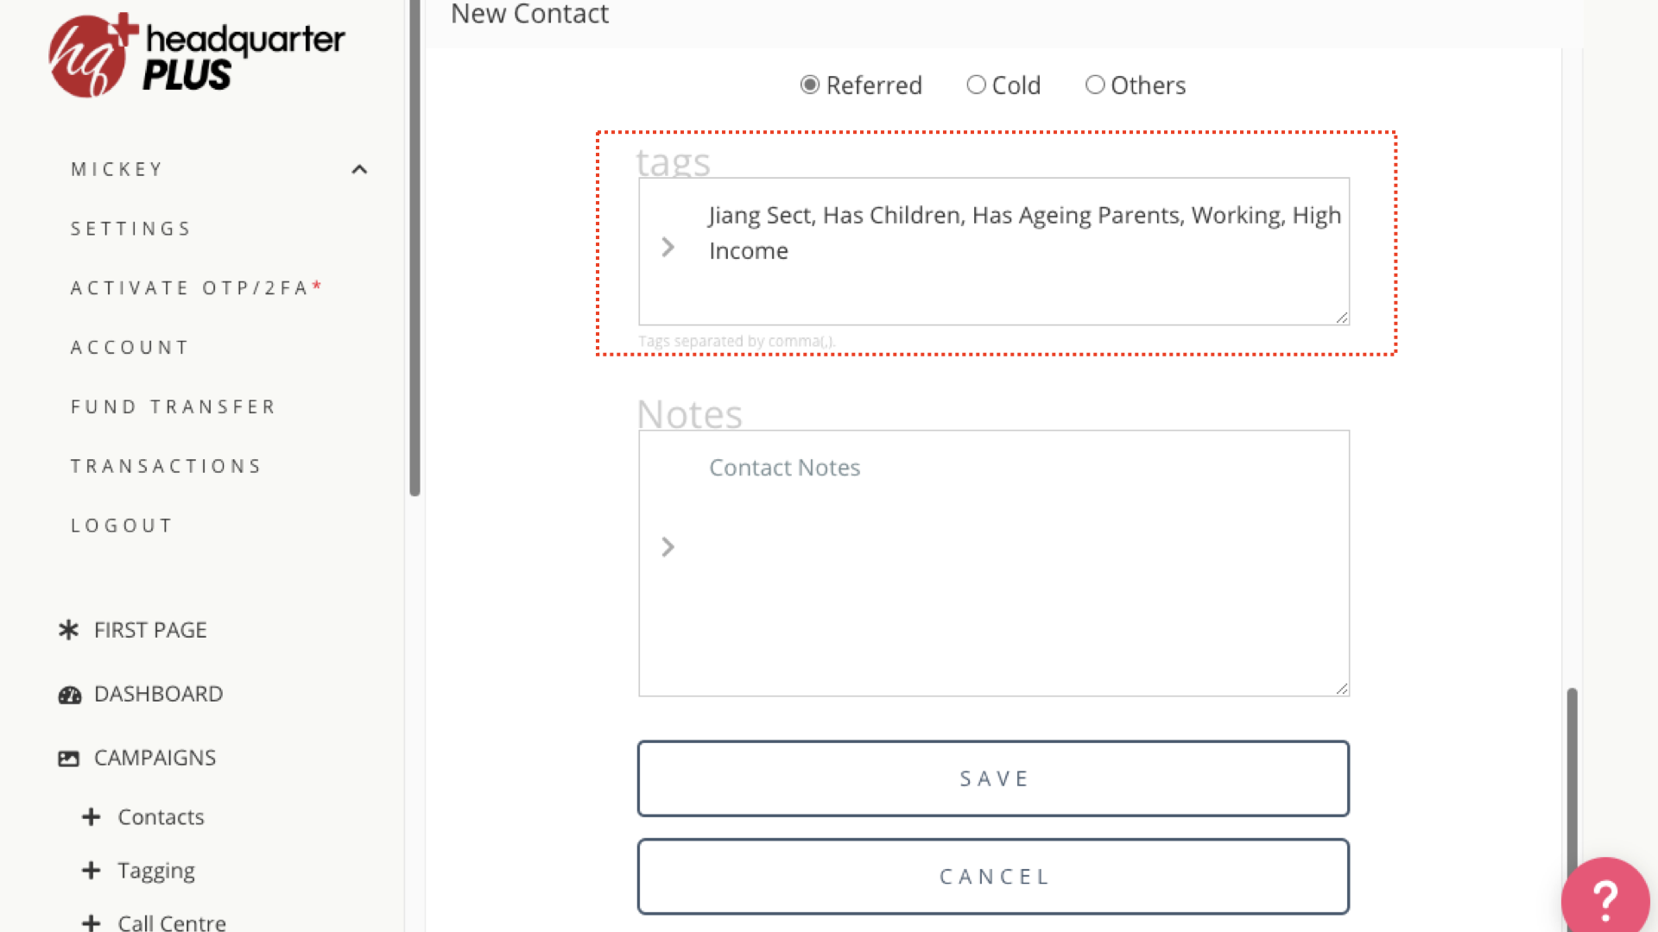
Task: Select the Others radio option
Action: (1095, 85)
